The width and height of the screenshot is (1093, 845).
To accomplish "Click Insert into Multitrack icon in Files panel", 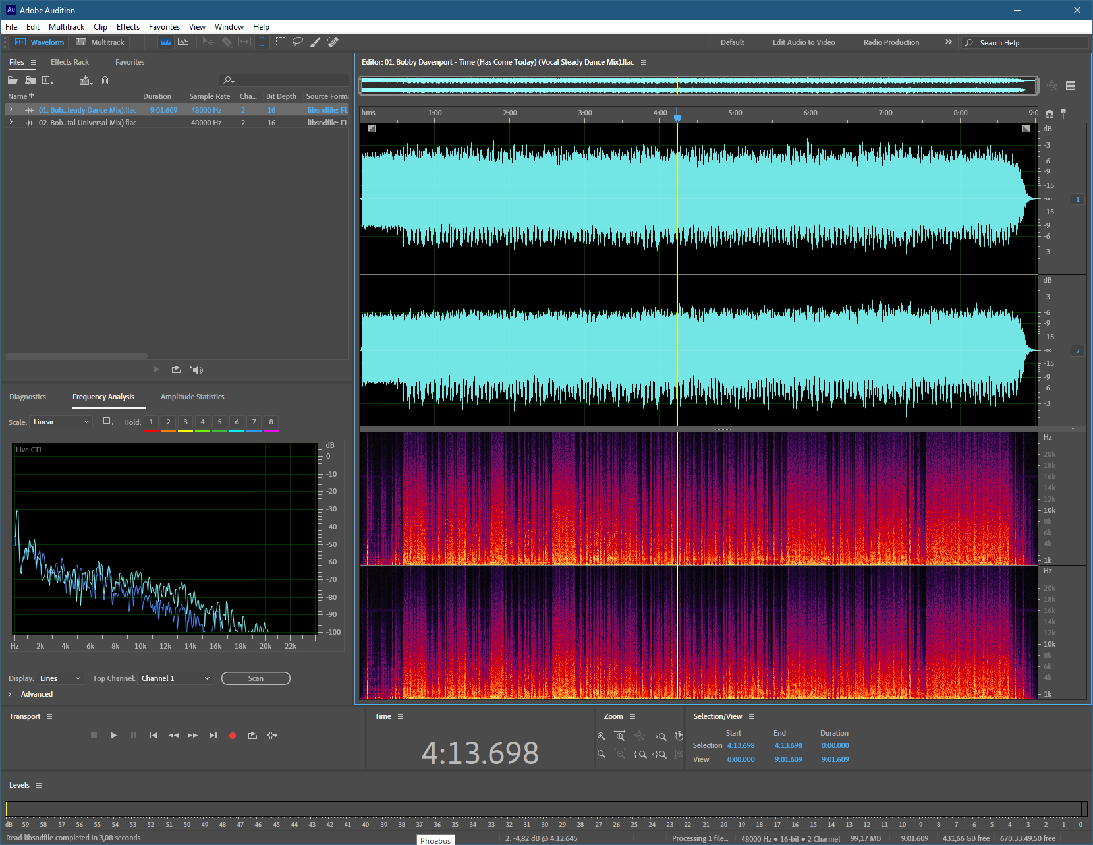I will point(86,80).
